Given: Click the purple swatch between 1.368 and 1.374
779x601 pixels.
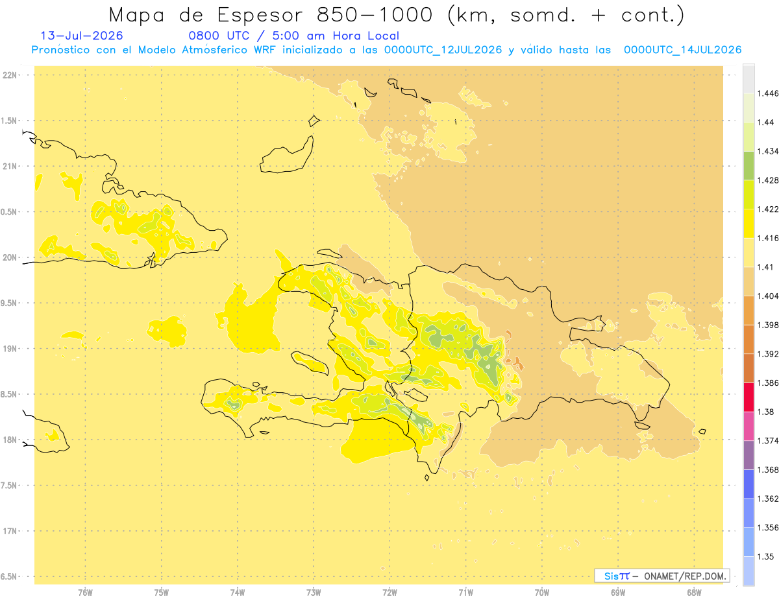Looking at the screenshot, I should [x=748, y=455].
